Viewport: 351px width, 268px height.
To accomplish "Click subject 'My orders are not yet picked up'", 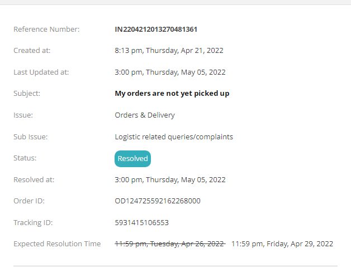I will (172, 94).
